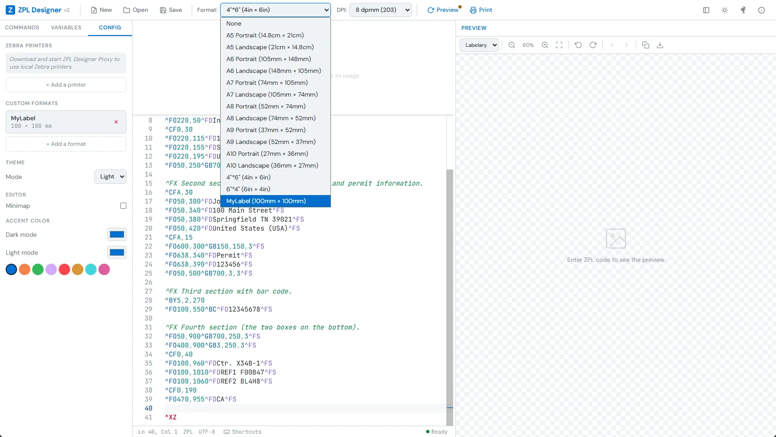Image resolution: width=776 pixels, height=437 pixels.
Task: Remove the MyLabel custom format
Action: pos(116,122)
